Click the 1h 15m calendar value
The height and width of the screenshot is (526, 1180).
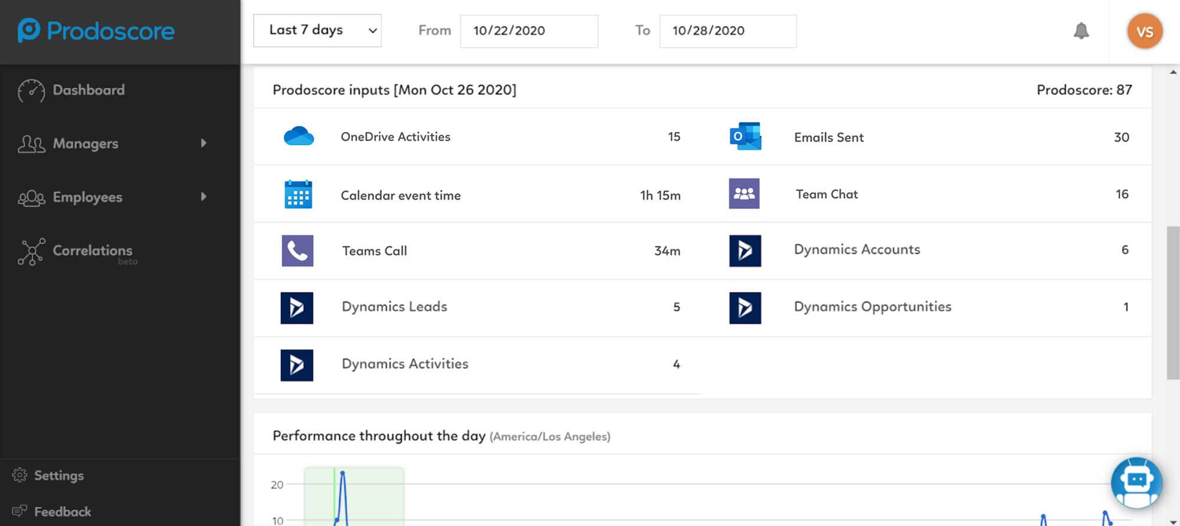tap(660, 195)
